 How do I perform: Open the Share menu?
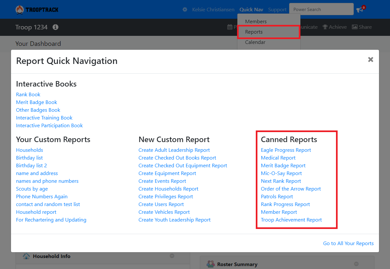362,27
